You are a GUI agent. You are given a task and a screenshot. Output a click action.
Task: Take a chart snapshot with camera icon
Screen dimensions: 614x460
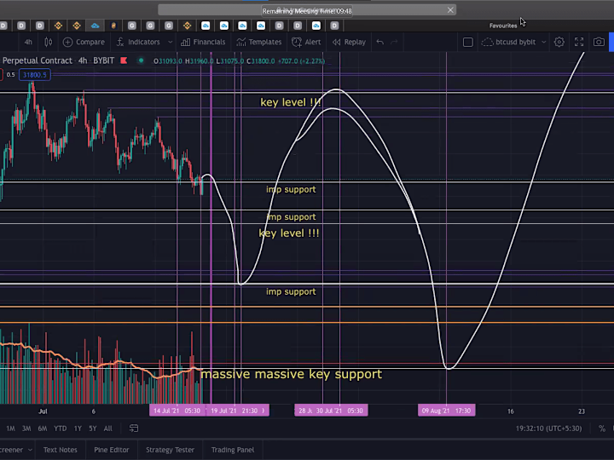tap(599, 42)
